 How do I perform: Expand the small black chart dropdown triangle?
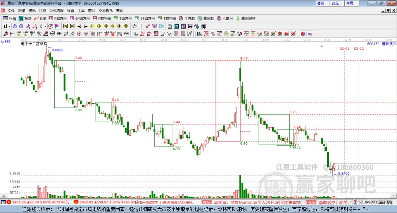tap(322, 46)
